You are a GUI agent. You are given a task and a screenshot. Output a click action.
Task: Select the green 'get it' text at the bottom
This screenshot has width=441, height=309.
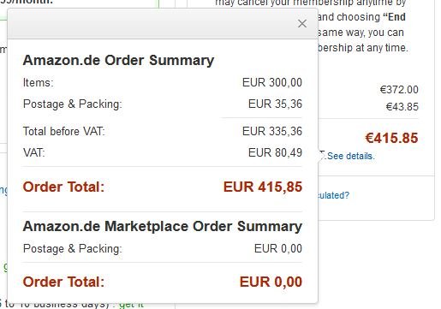tap(131, 305)
